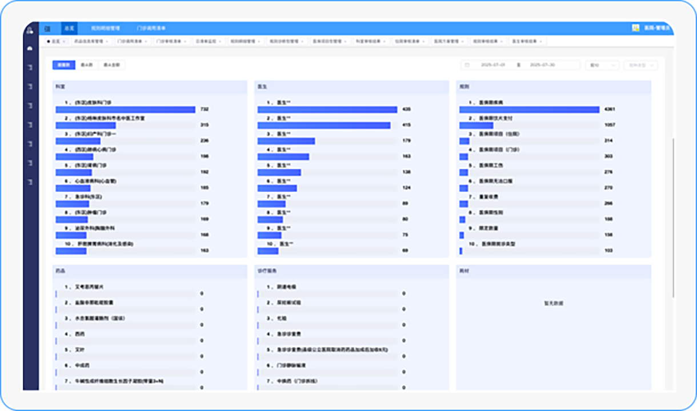The height and width of the screenshot is (411, 697).
Task: Click the start date field 2025-07-01
Action: pyautogui.click(x=494, y=66)
